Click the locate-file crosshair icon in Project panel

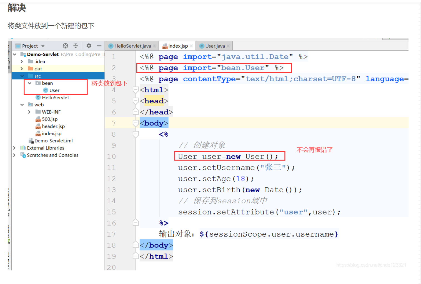click(66, 46)
